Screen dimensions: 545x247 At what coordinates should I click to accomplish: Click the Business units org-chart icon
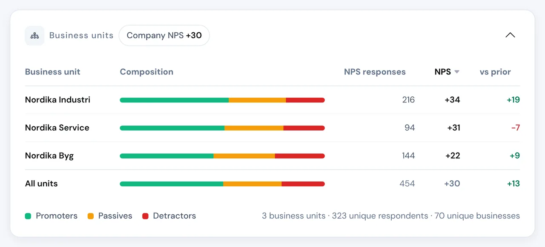(34, 36)
